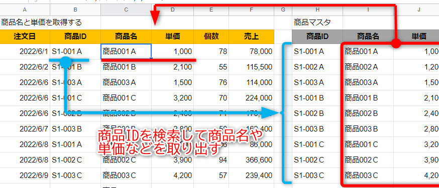Click '商品002 A' in 商品マスタ table
The image size is (439, 188).
368,67
